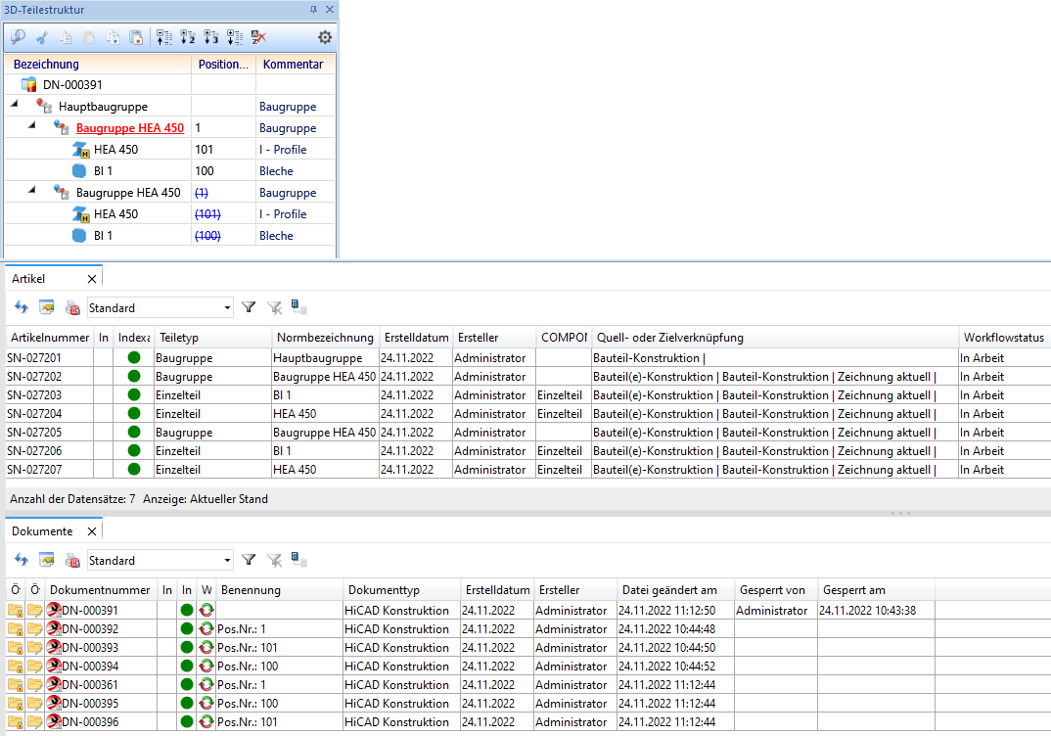Click refresh arrows icon in Dokumente toolbar
The width and height of the screenshot is (1051, 736).
pyautogui.click(x=20, y=560)
